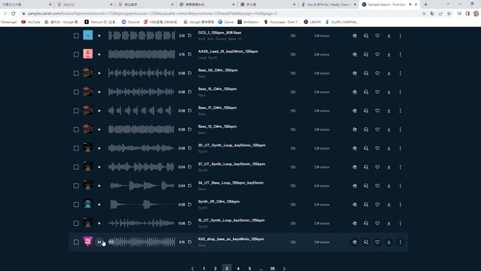Open the Discord bookmark

coord(130,22)
